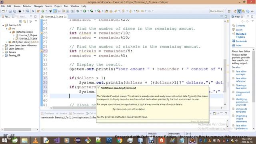Switch to the Problems tab
The width and height of the screenshot is (256, 144).
[x=47, y=113]
